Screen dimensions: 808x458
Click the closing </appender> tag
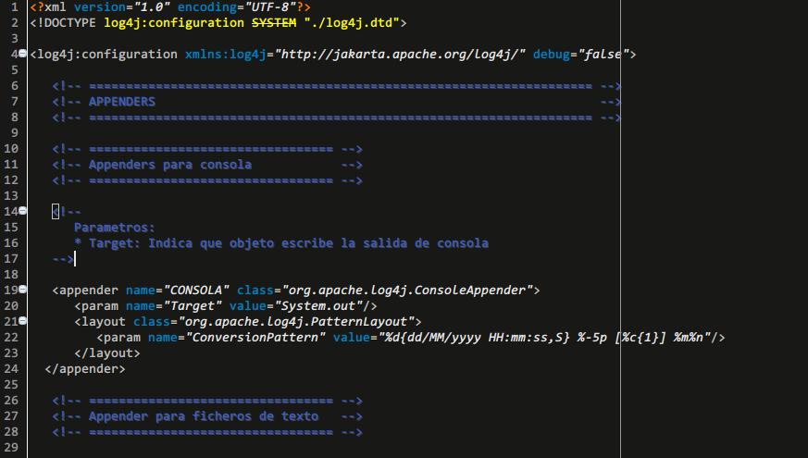click(84, 369)
